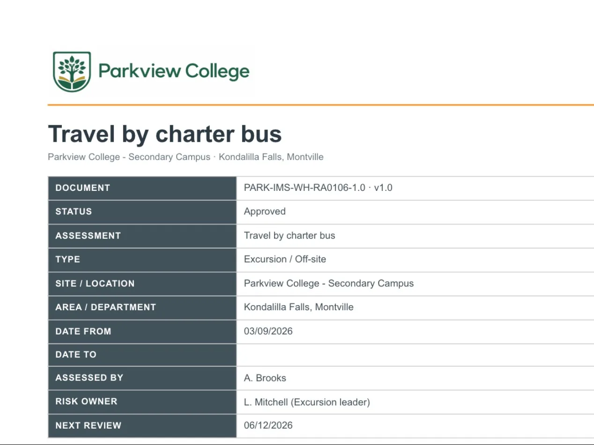Select the Travel by charter bus heading
This screenshot has width=594, height=445.
click(x=165, y=134)
